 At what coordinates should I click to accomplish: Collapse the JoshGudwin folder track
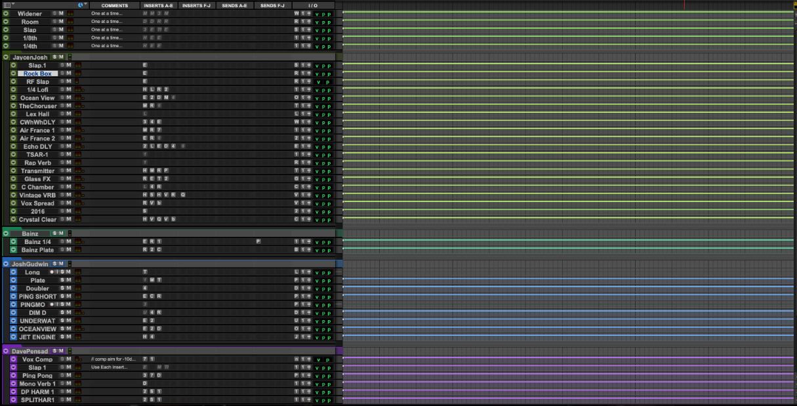[6, 264]
